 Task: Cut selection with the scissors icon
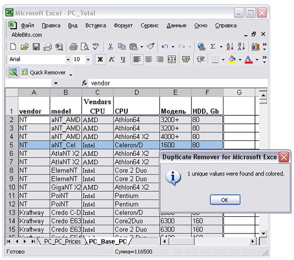111,46
